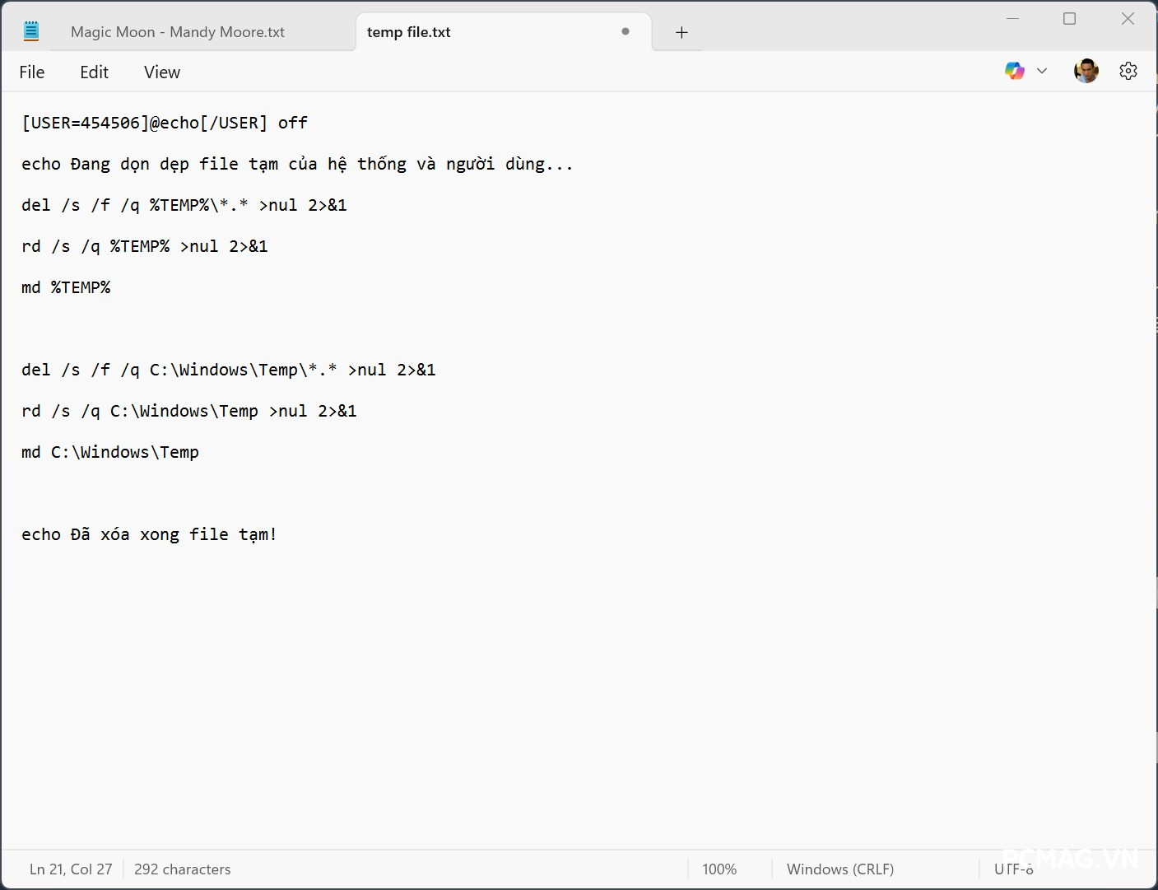Open the View menu

click(161, 72)
